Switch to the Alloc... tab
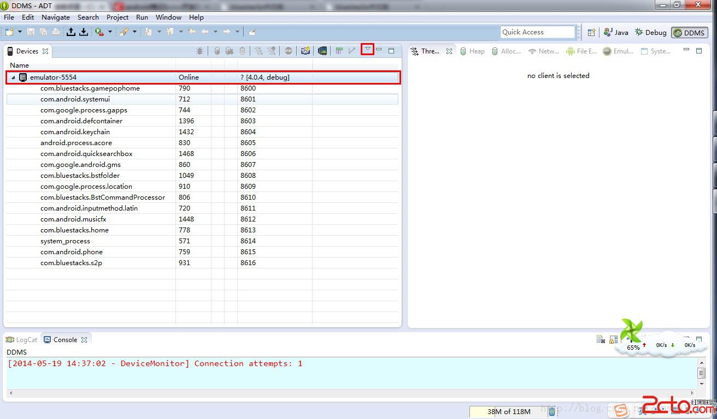This screenshot has width=717, height=419. pos(506,51)
